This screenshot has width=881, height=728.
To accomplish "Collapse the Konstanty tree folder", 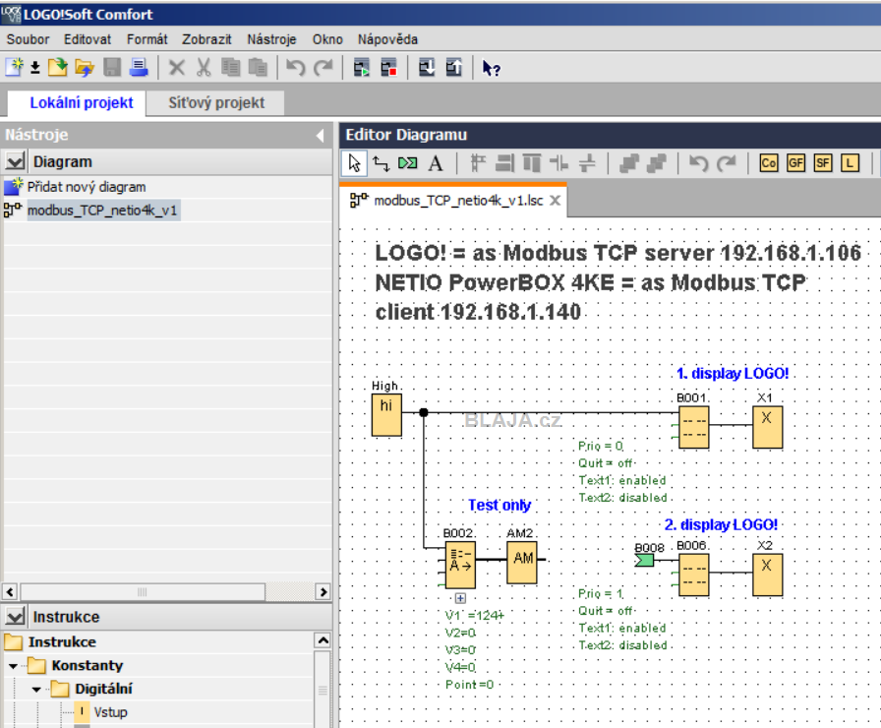I will [14, 666].
